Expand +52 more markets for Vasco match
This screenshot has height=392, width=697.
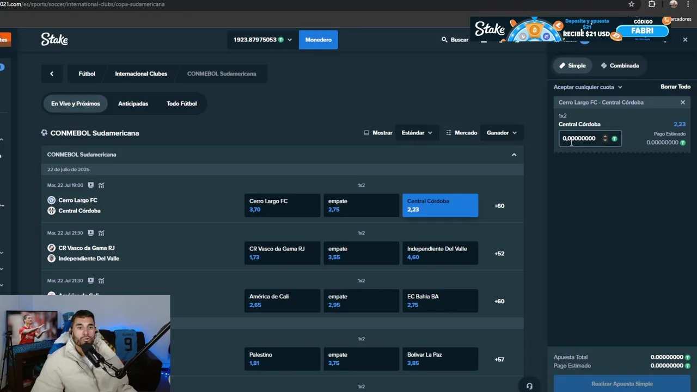coord(499,254)
